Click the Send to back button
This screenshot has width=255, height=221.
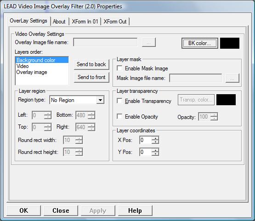[x=91, y=64]
